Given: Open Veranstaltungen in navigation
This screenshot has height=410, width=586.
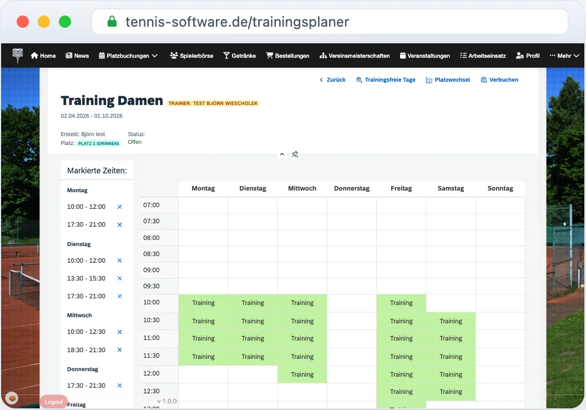Looking at the screenshot, I should 425,56.
